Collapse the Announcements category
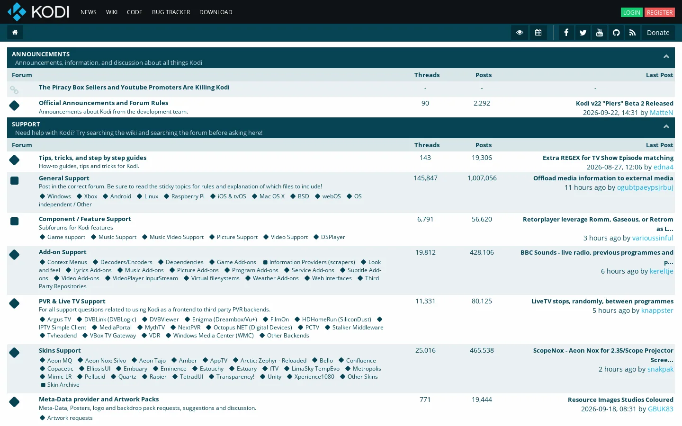 pyautogui.click(x=666, y=57)
